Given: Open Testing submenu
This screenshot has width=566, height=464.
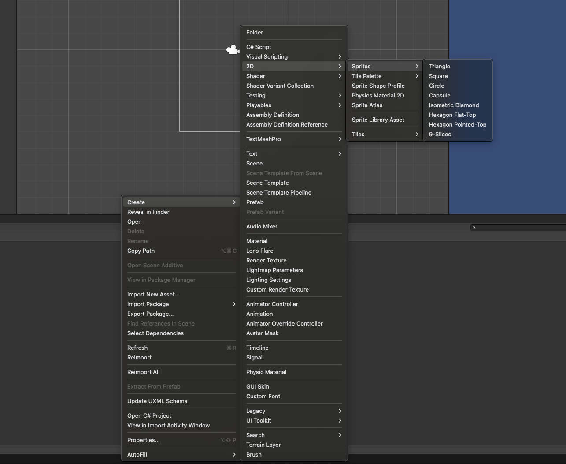Looking at the screenshot, I should tap(294, 95).
